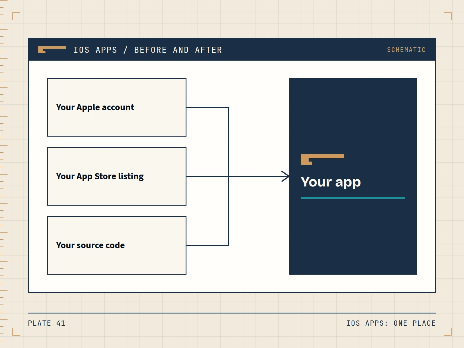This screenshot has width=464, height=348.
Task: Select the 'Your Apple account' box
Action: point(117,107)
